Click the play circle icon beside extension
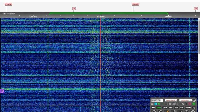The image size is (200, 112). (x=194, y=100)
